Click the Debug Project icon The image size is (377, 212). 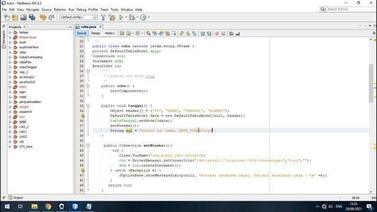point(132,17)
